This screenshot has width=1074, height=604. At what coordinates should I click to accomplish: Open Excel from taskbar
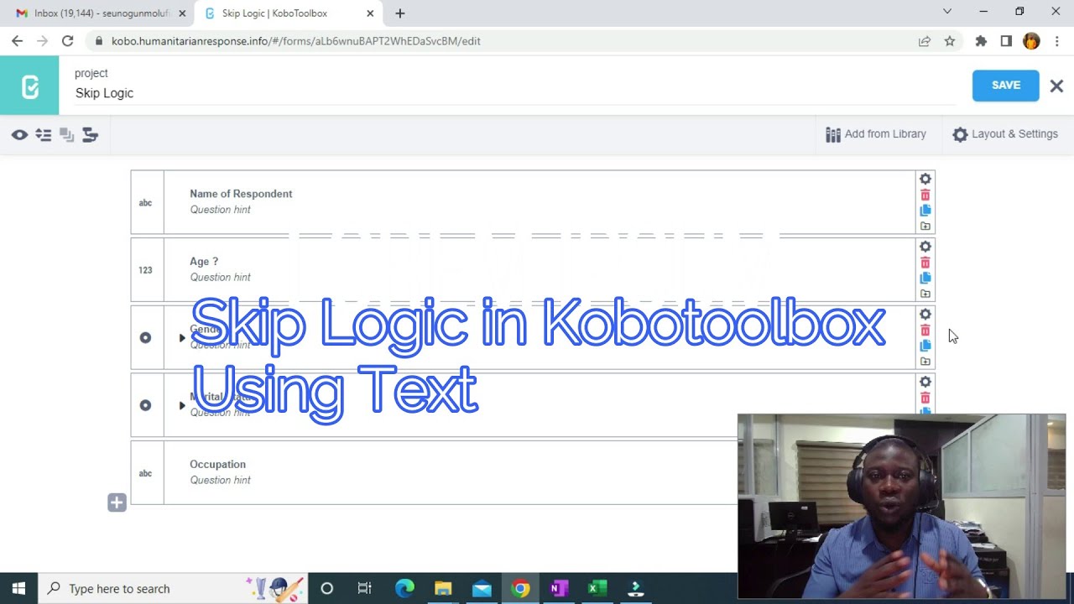click(x=597, y=589)
